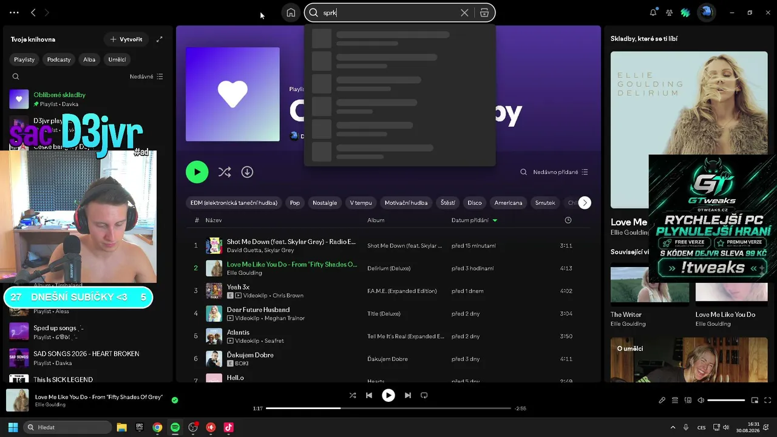
Task: Open Chris Brown artist link
Action: pyautogui.click(x=288, y=296)
